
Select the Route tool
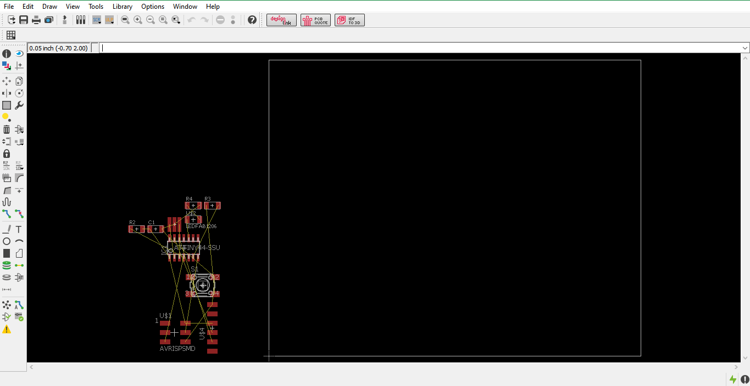7,214
